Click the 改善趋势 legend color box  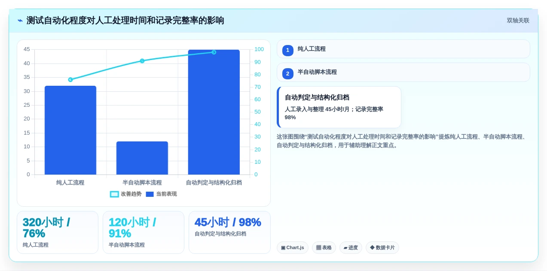click(x=114, y=194)
